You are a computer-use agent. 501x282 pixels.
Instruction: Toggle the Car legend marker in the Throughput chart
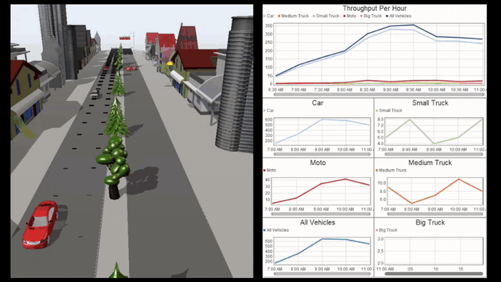(x=265, y=16)
